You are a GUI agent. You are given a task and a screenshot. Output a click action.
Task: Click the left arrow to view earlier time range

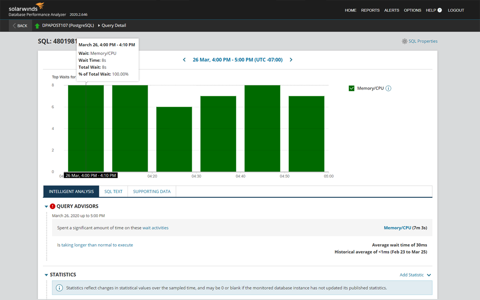(184, 60)
